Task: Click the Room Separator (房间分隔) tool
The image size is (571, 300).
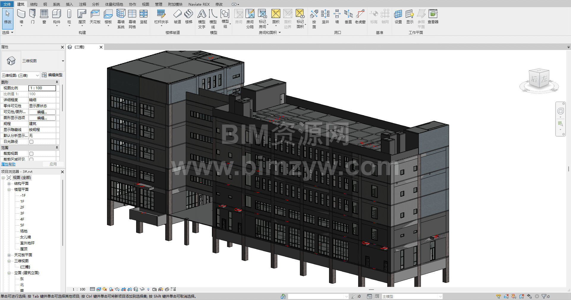Action: 250,19
